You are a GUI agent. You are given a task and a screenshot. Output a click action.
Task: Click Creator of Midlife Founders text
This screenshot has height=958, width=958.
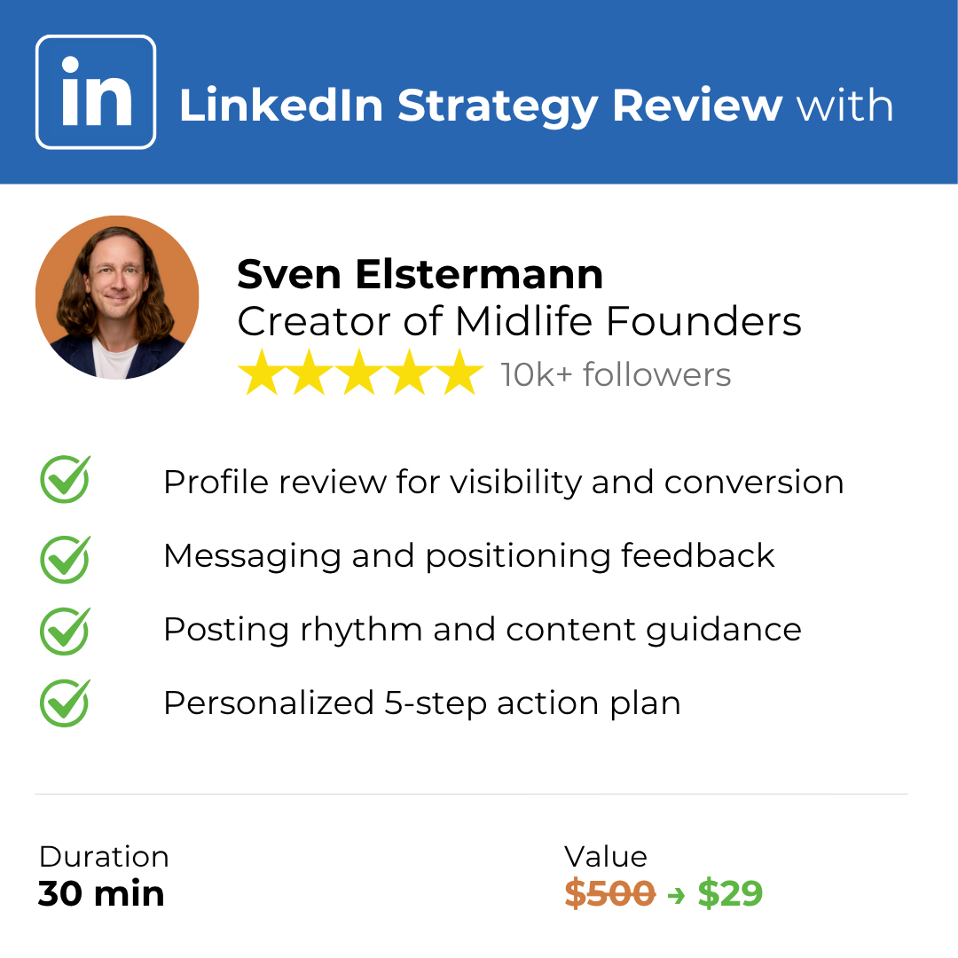click(x=519, y=321)
